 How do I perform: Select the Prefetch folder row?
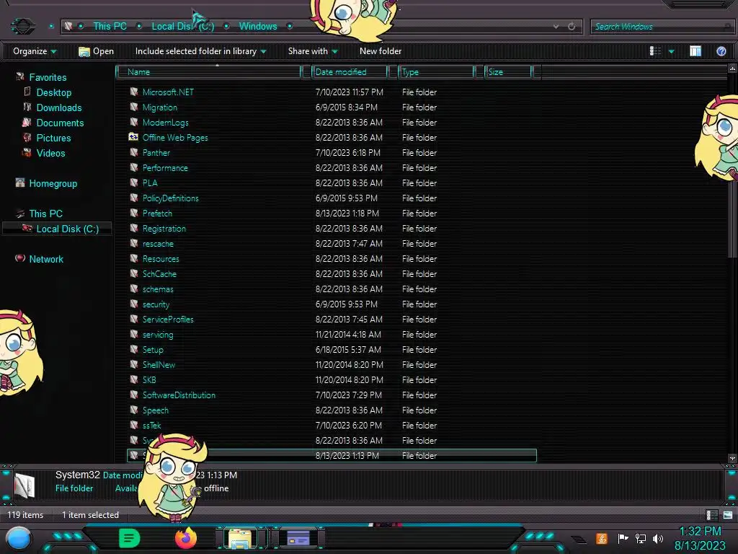[x=332, y=214]
